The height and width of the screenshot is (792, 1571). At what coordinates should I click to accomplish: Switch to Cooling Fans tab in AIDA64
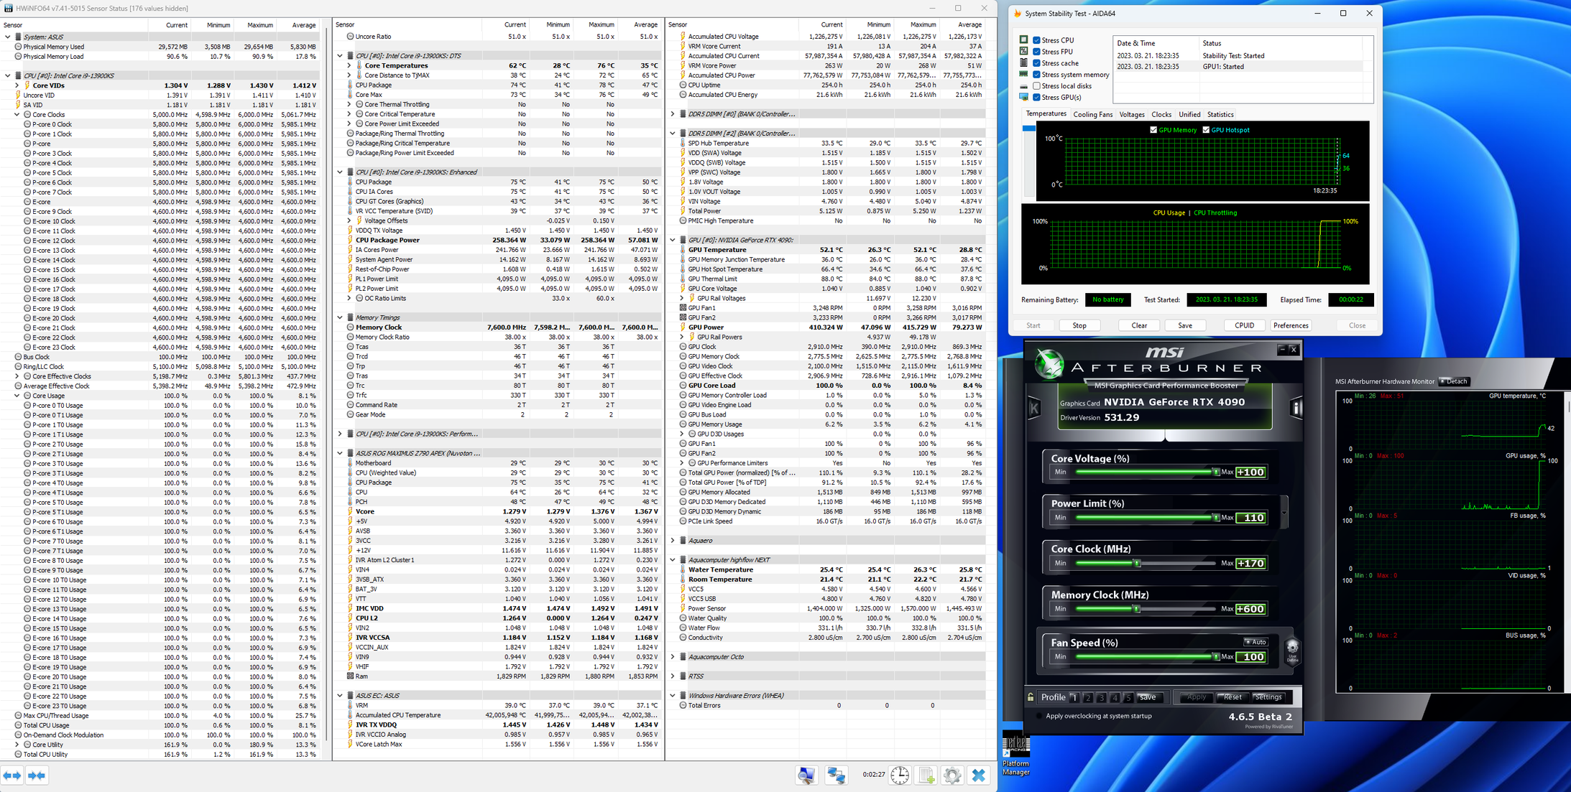1092,114
